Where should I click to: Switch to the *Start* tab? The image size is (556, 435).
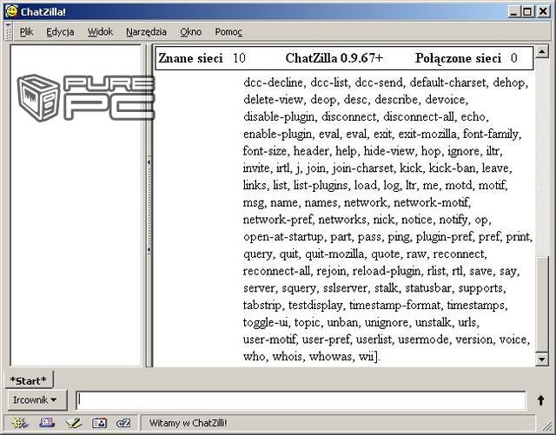pos(29,380)
